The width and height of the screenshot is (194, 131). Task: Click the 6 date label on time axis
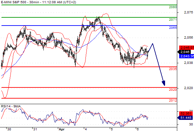[x=138, y=129]
